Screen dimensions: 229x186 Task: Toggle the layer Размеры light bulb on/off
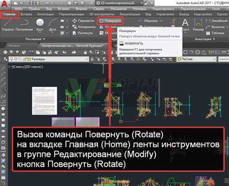tap(12, 59)
